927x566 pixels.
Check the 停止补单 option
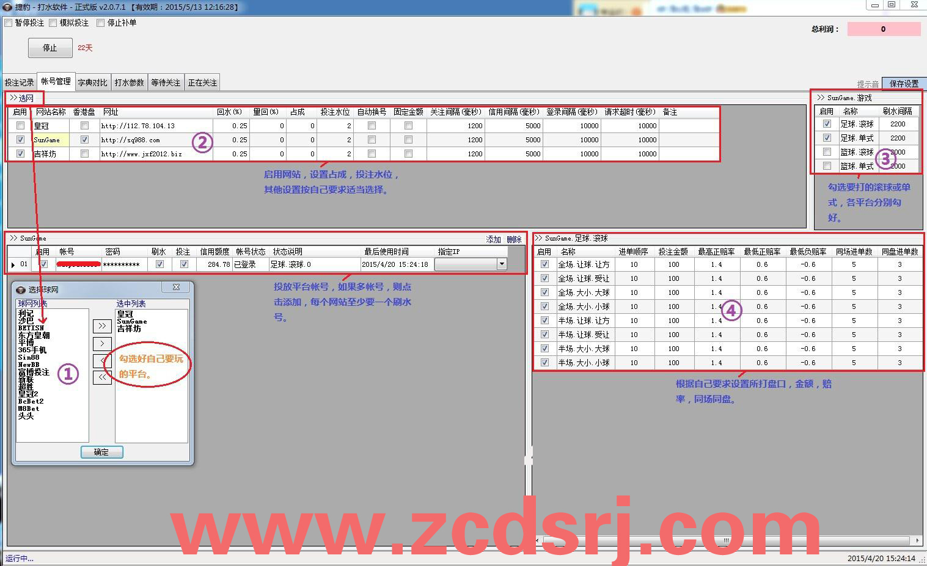point(101,23)
